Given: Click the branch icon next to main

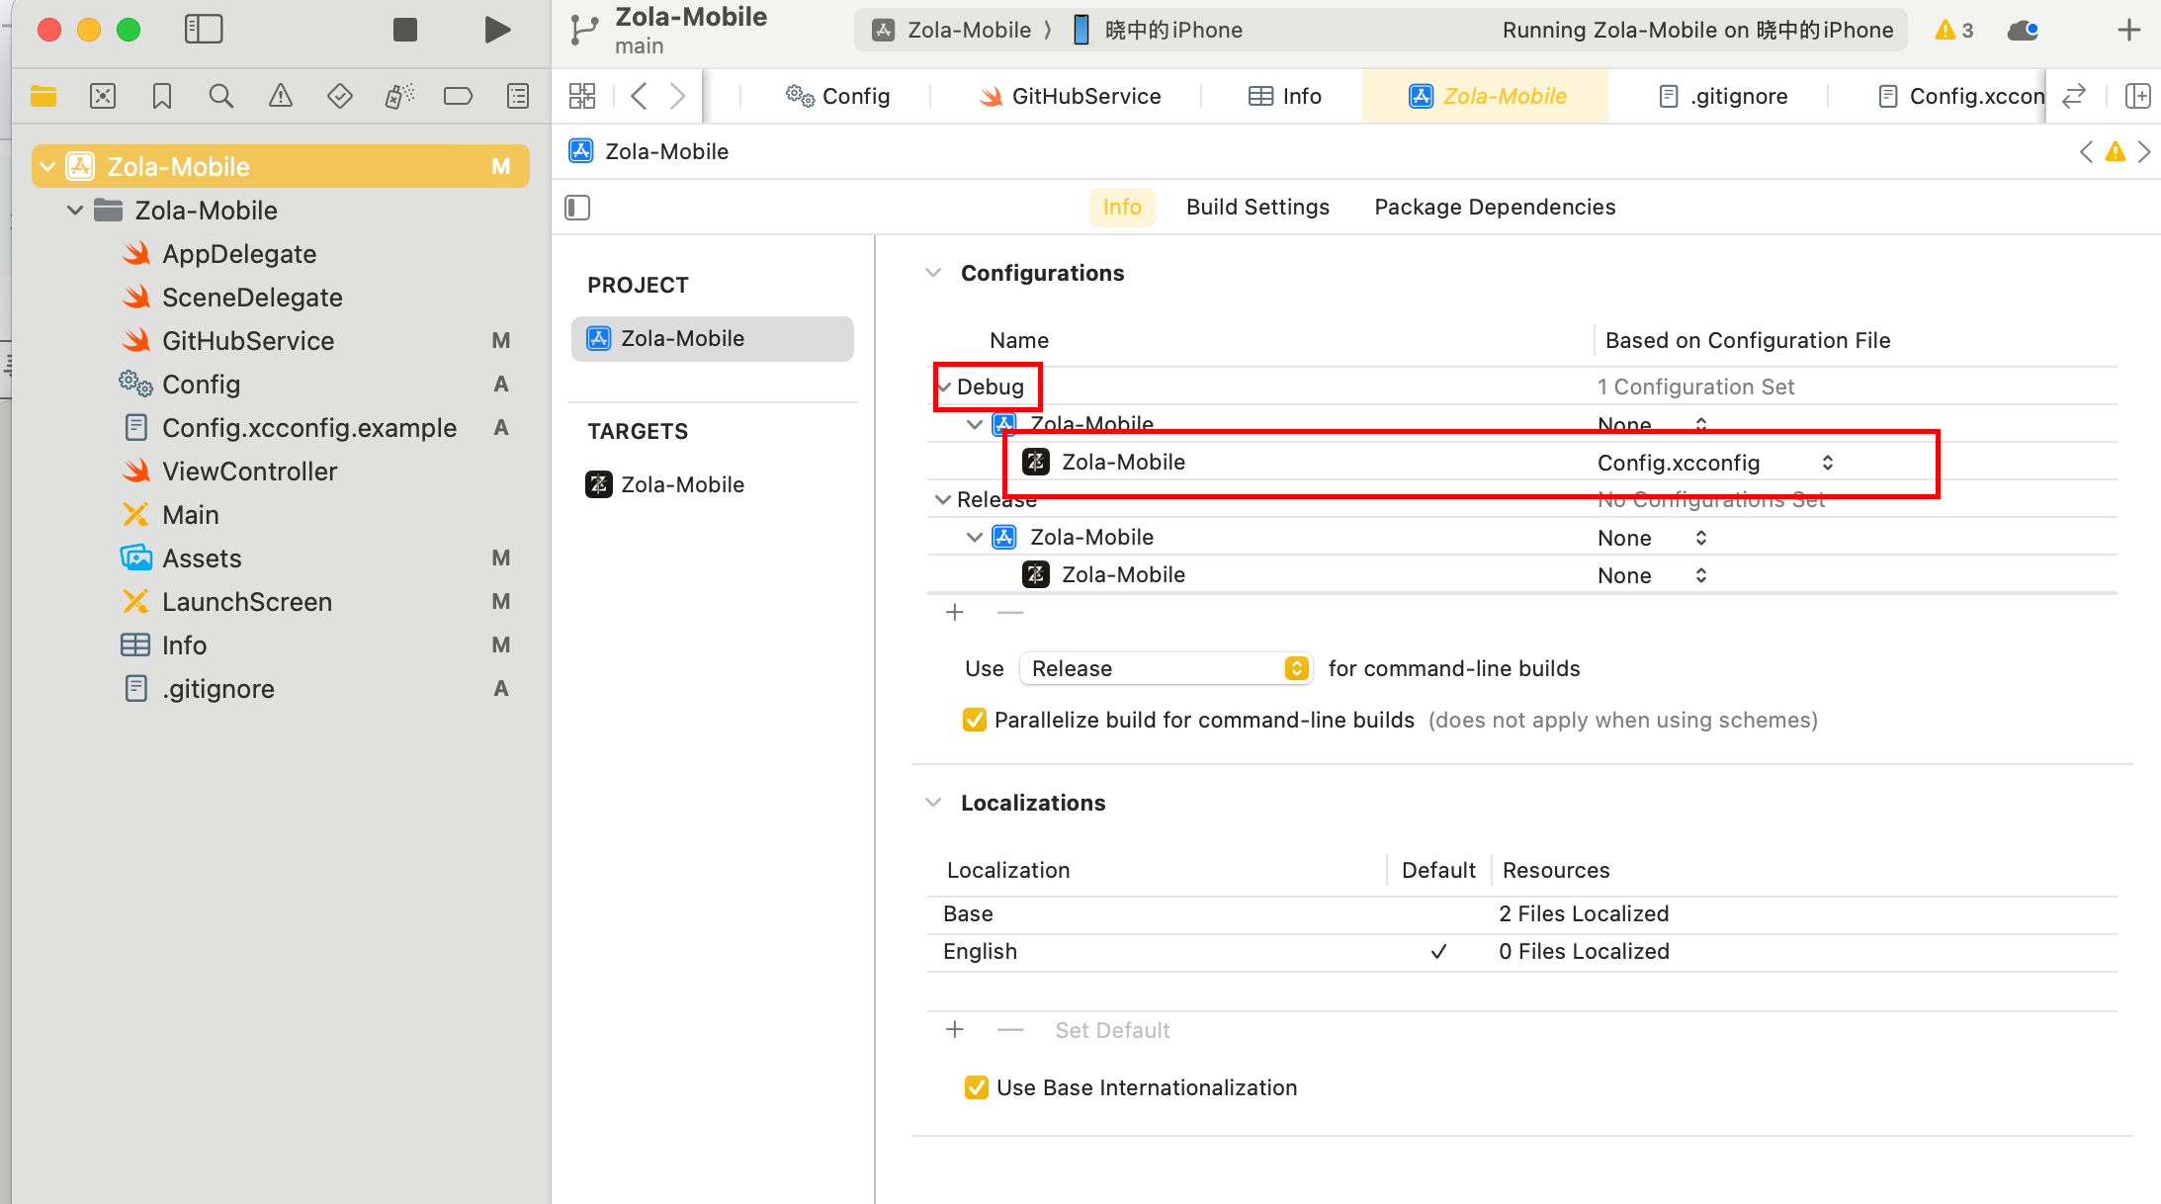Looking at the screenshot, I should click(584, 30).
